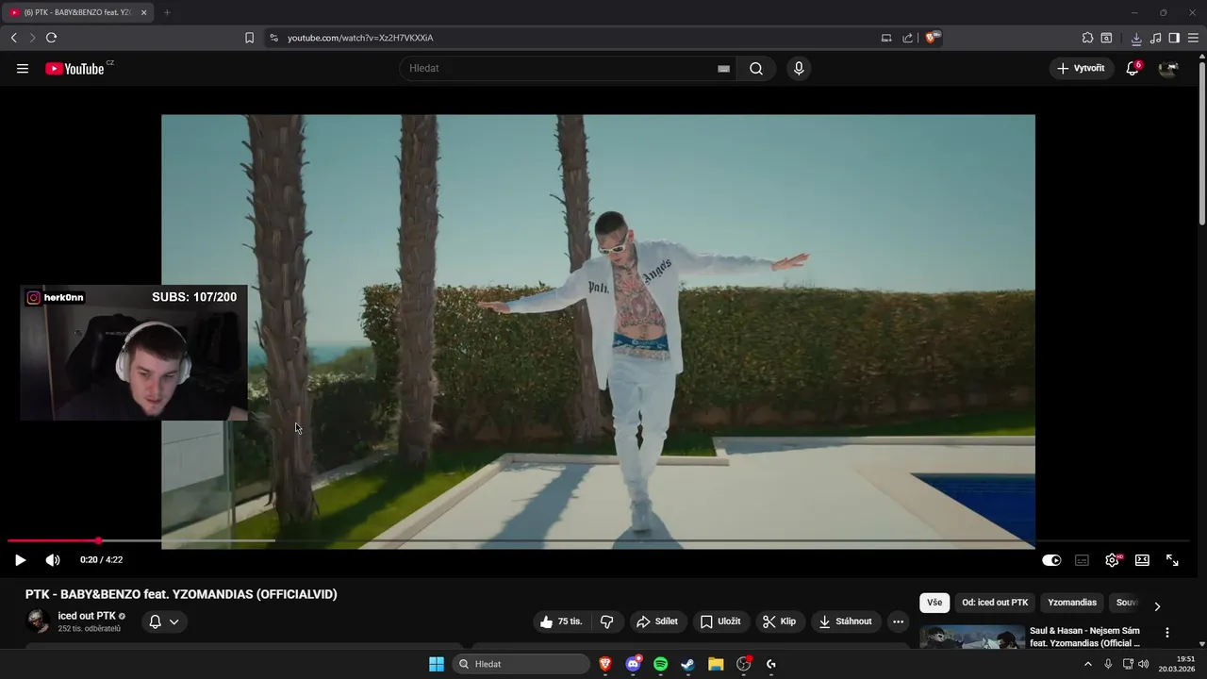The width and height of the screenshot is (1207, 679).
Task: Save video with the 'Uložit' button
Action: click(720, 621)
